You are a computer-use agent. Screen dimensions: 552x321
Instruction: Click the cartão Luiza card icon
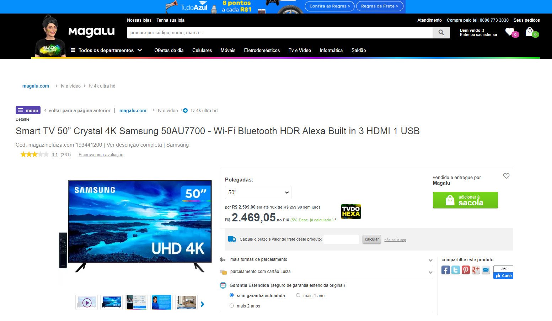click(223, 272)
